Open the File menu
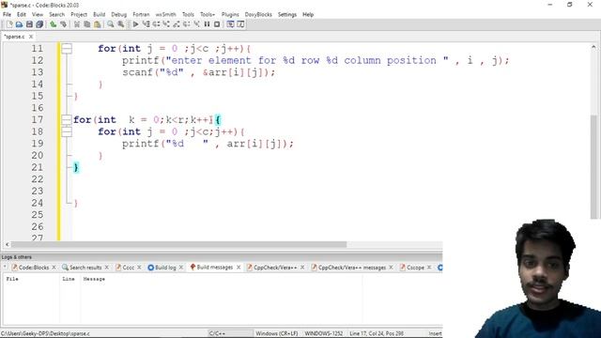This screenshot has height=338, width=601. pyautogui.click(x=7, y=14)
